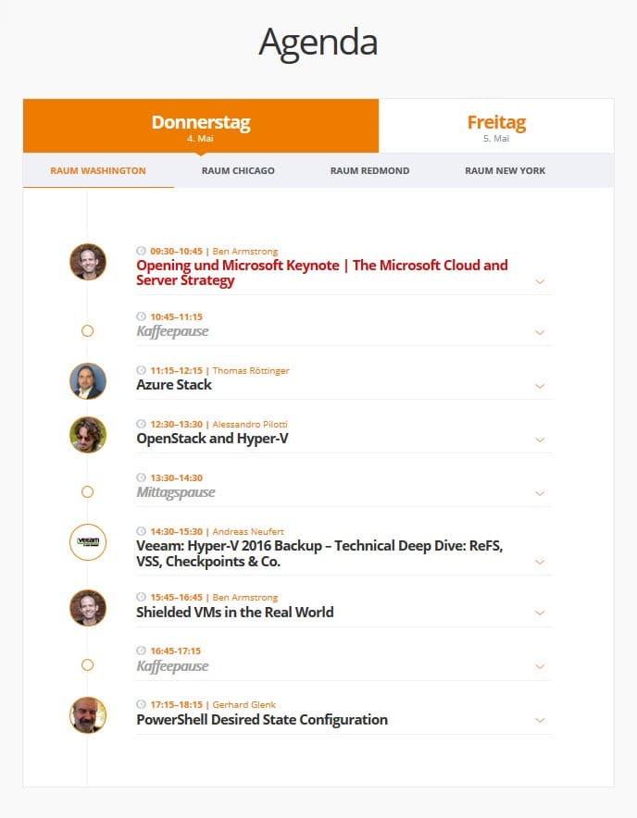Click the circle marker for the Mittagspause
The height and width of the screenshot is (818, 637).
pyautogui.click(x=88, y=492)
